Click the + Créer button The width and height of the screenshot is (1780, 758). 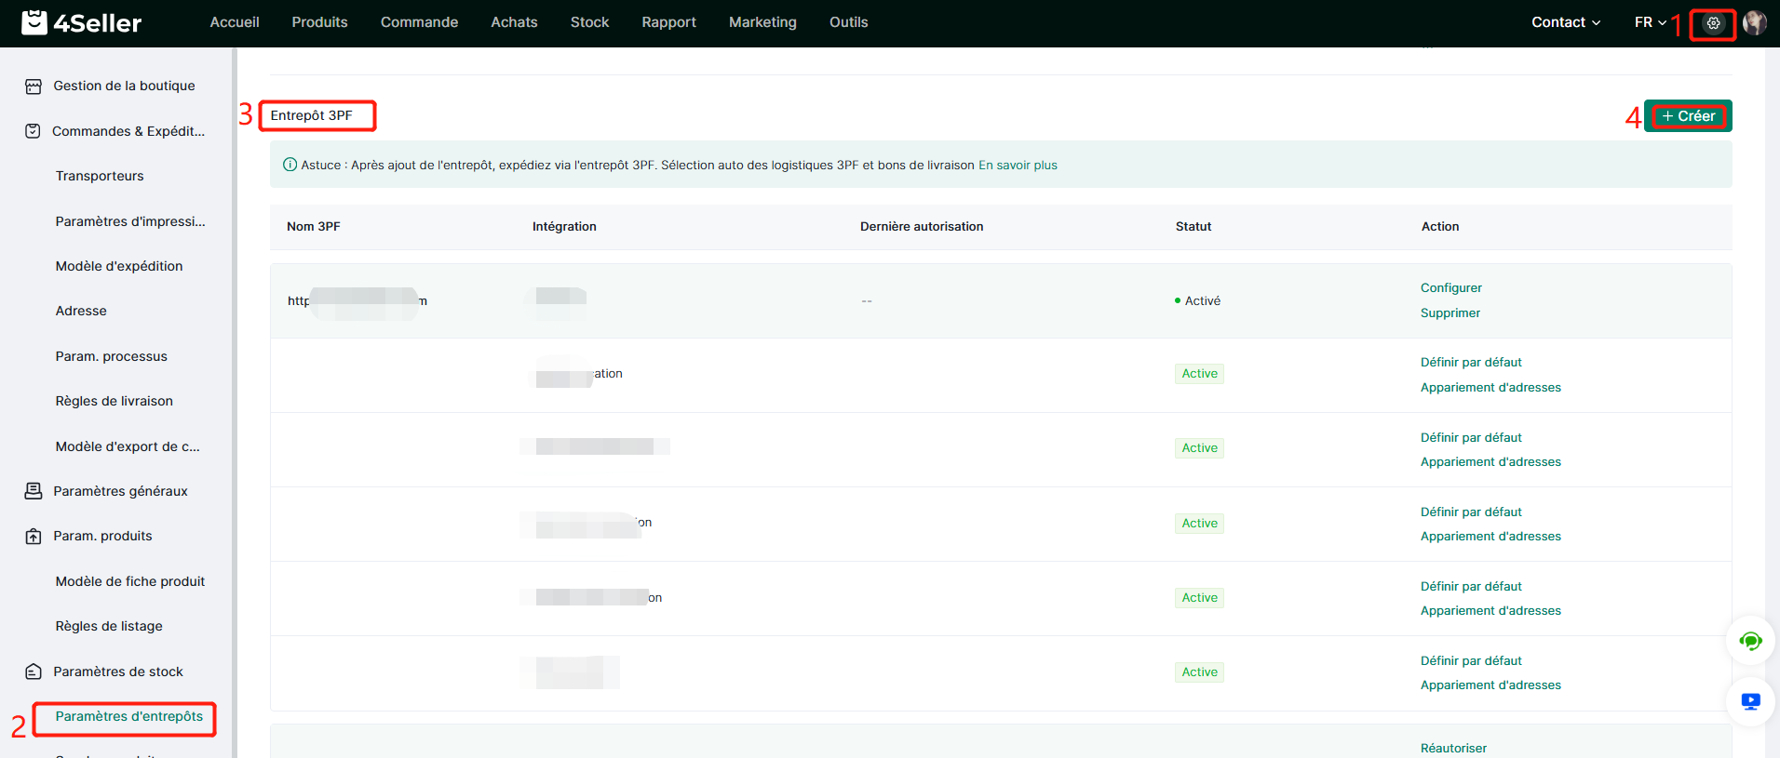pos(1688,116)
